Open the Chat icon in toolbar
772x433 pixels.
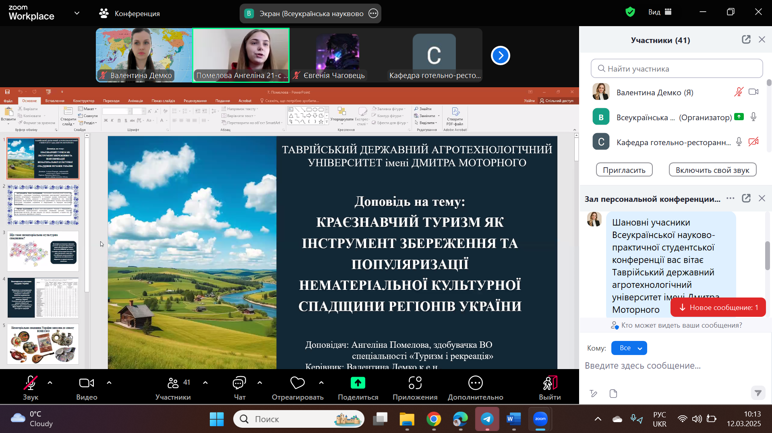click(239, 383)
